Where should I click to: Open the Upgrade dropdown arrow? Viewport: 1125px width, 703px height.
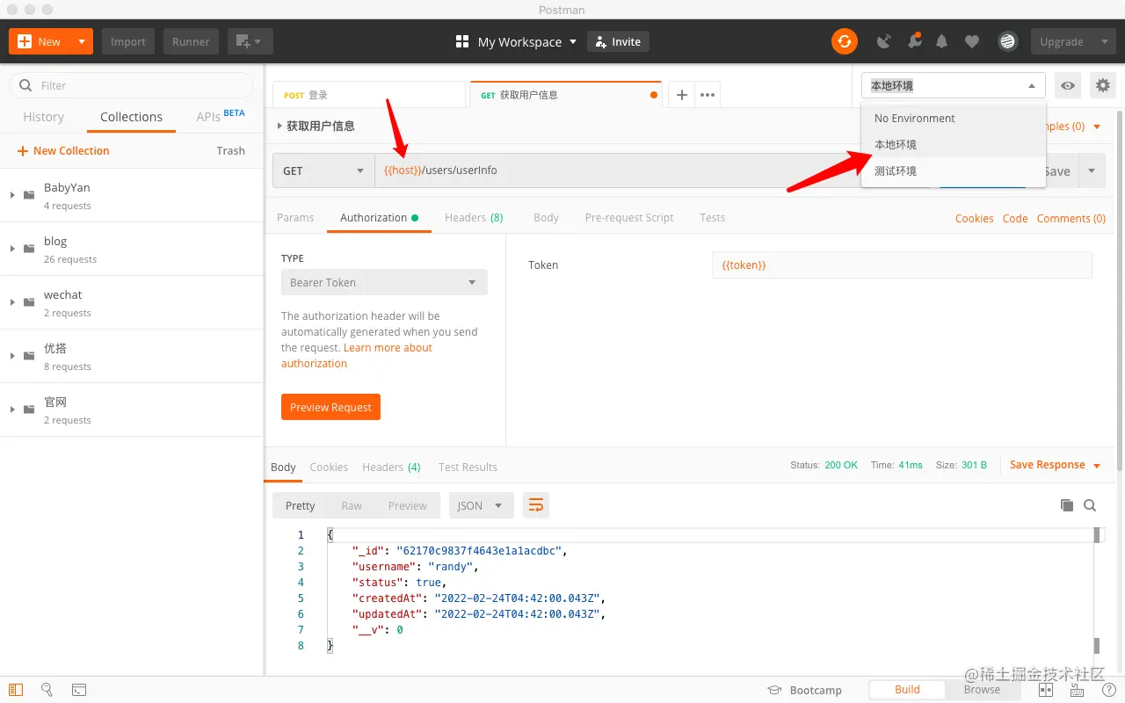point(1105,41)
